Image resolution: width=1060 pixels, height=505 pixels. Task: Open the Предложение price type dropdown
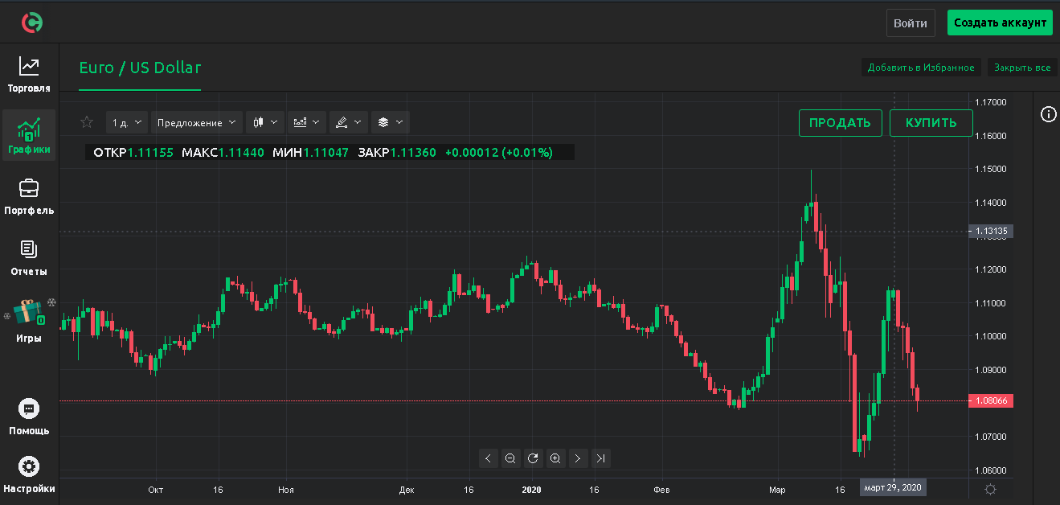[197, 122]
